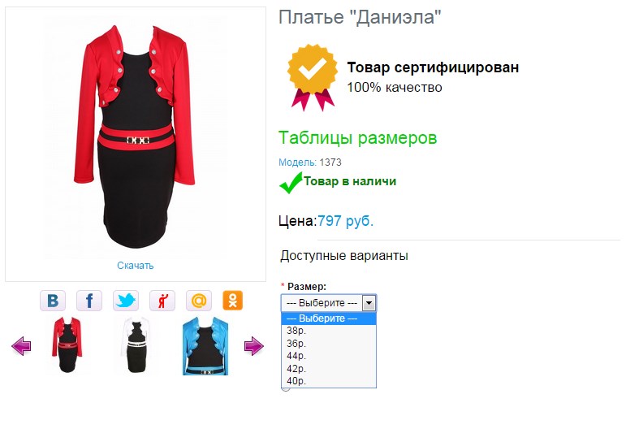Open the Размер dropdown arrow
Image resolution: width=626 pixels, height=429 pixels.
point(369,303)
